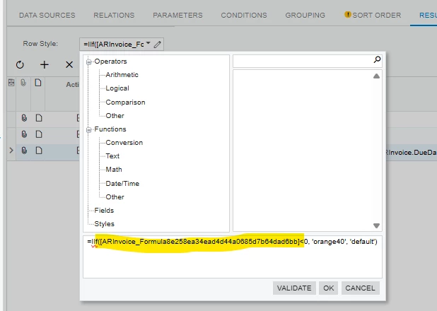Click the paperclip icon in the first grid row
437x311 pixels.
24,118
